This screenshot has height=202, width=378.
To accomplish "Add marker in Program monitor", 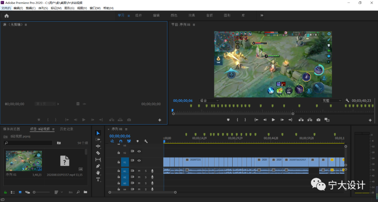I will point(228,120).
